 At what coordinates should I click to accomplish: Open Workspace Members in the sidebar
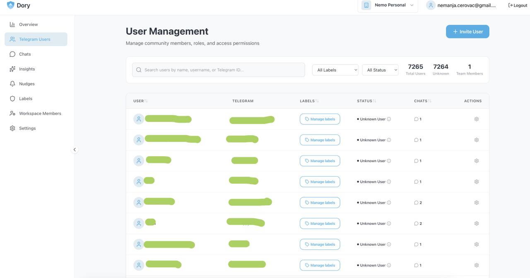click(x=40, y=113)
